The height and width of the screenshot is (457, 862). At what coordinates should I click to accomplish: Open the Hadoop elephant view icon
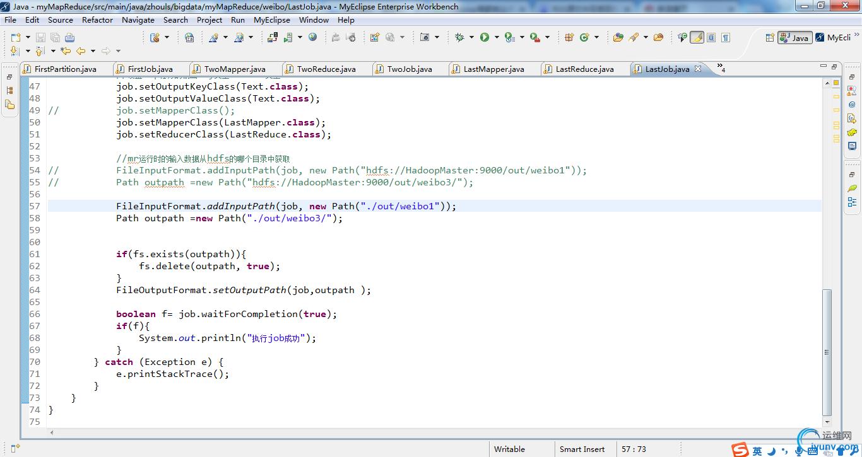(x=852, y=132)
